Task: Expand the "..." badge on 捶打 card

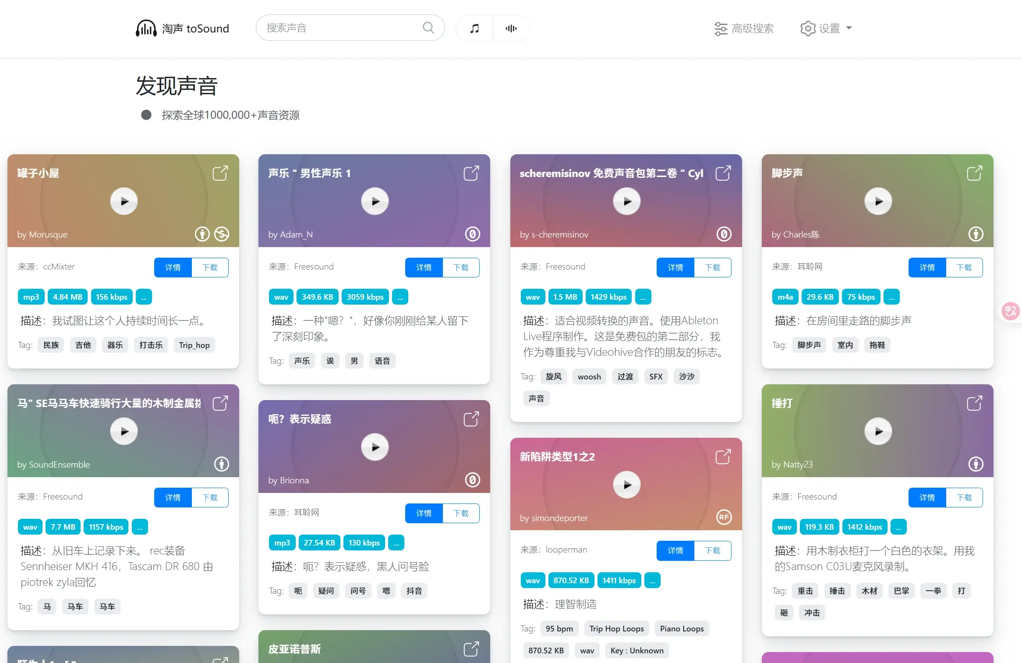Action: [x=899, y=527]
